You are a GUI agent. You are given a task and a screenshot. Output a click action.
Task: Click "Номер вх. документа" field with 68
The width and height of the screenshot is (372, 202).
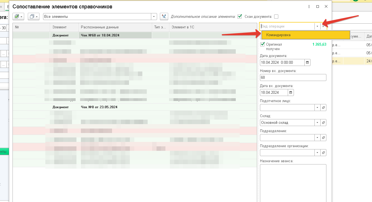pyautogui.click(x=293, y=77)
